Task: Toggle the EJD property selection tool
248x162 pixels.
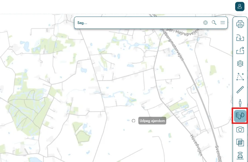Action: coord(240,116)
